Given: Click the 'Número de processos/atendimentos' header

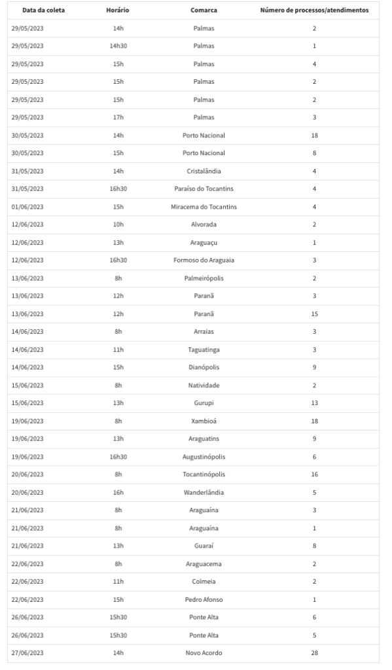Looking at the screenshot, I should 314,10.
